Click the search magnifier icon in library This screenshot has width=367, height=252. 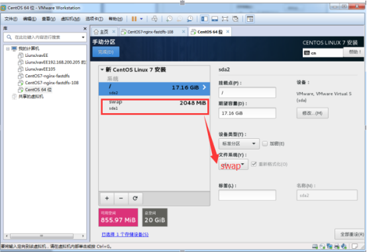tap(9, 37)
